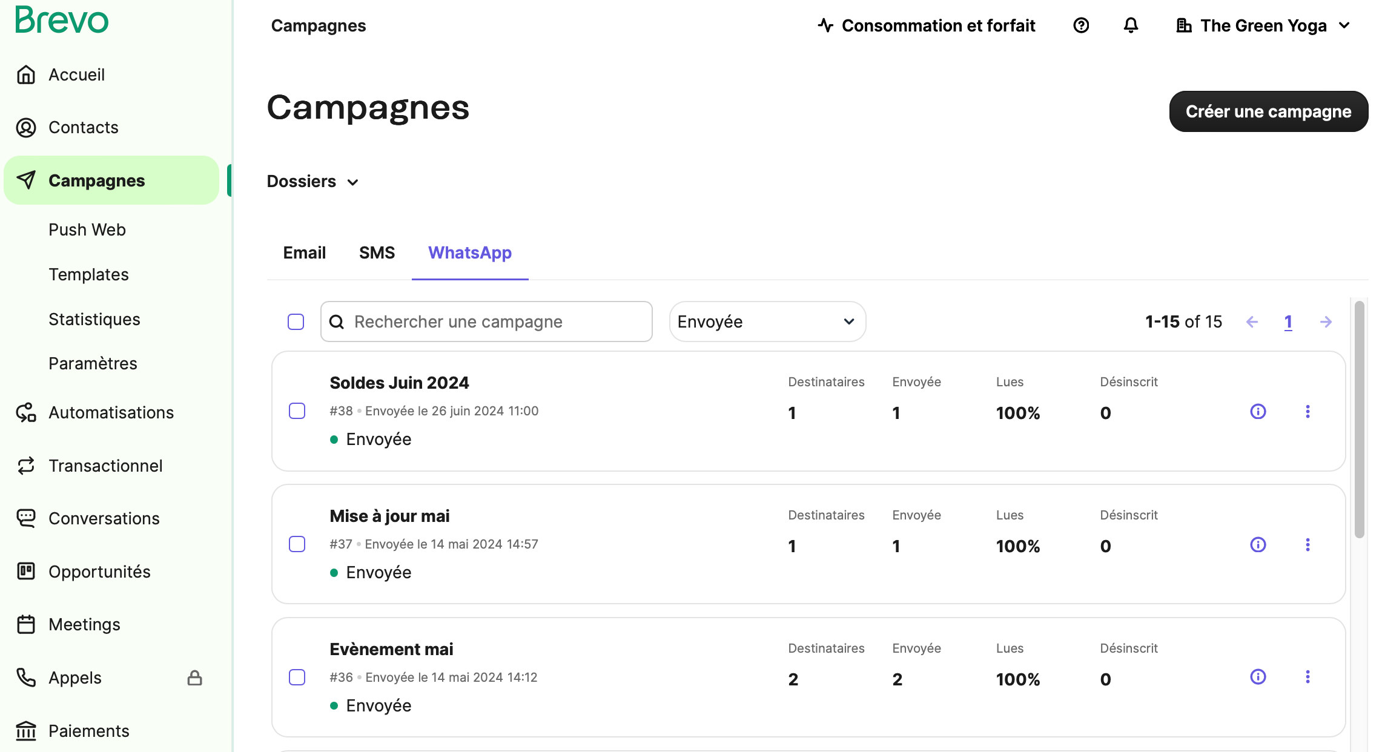Switch to the SMS tab
This screenshot has height=752, width=1382.
(x=377, y=253)
